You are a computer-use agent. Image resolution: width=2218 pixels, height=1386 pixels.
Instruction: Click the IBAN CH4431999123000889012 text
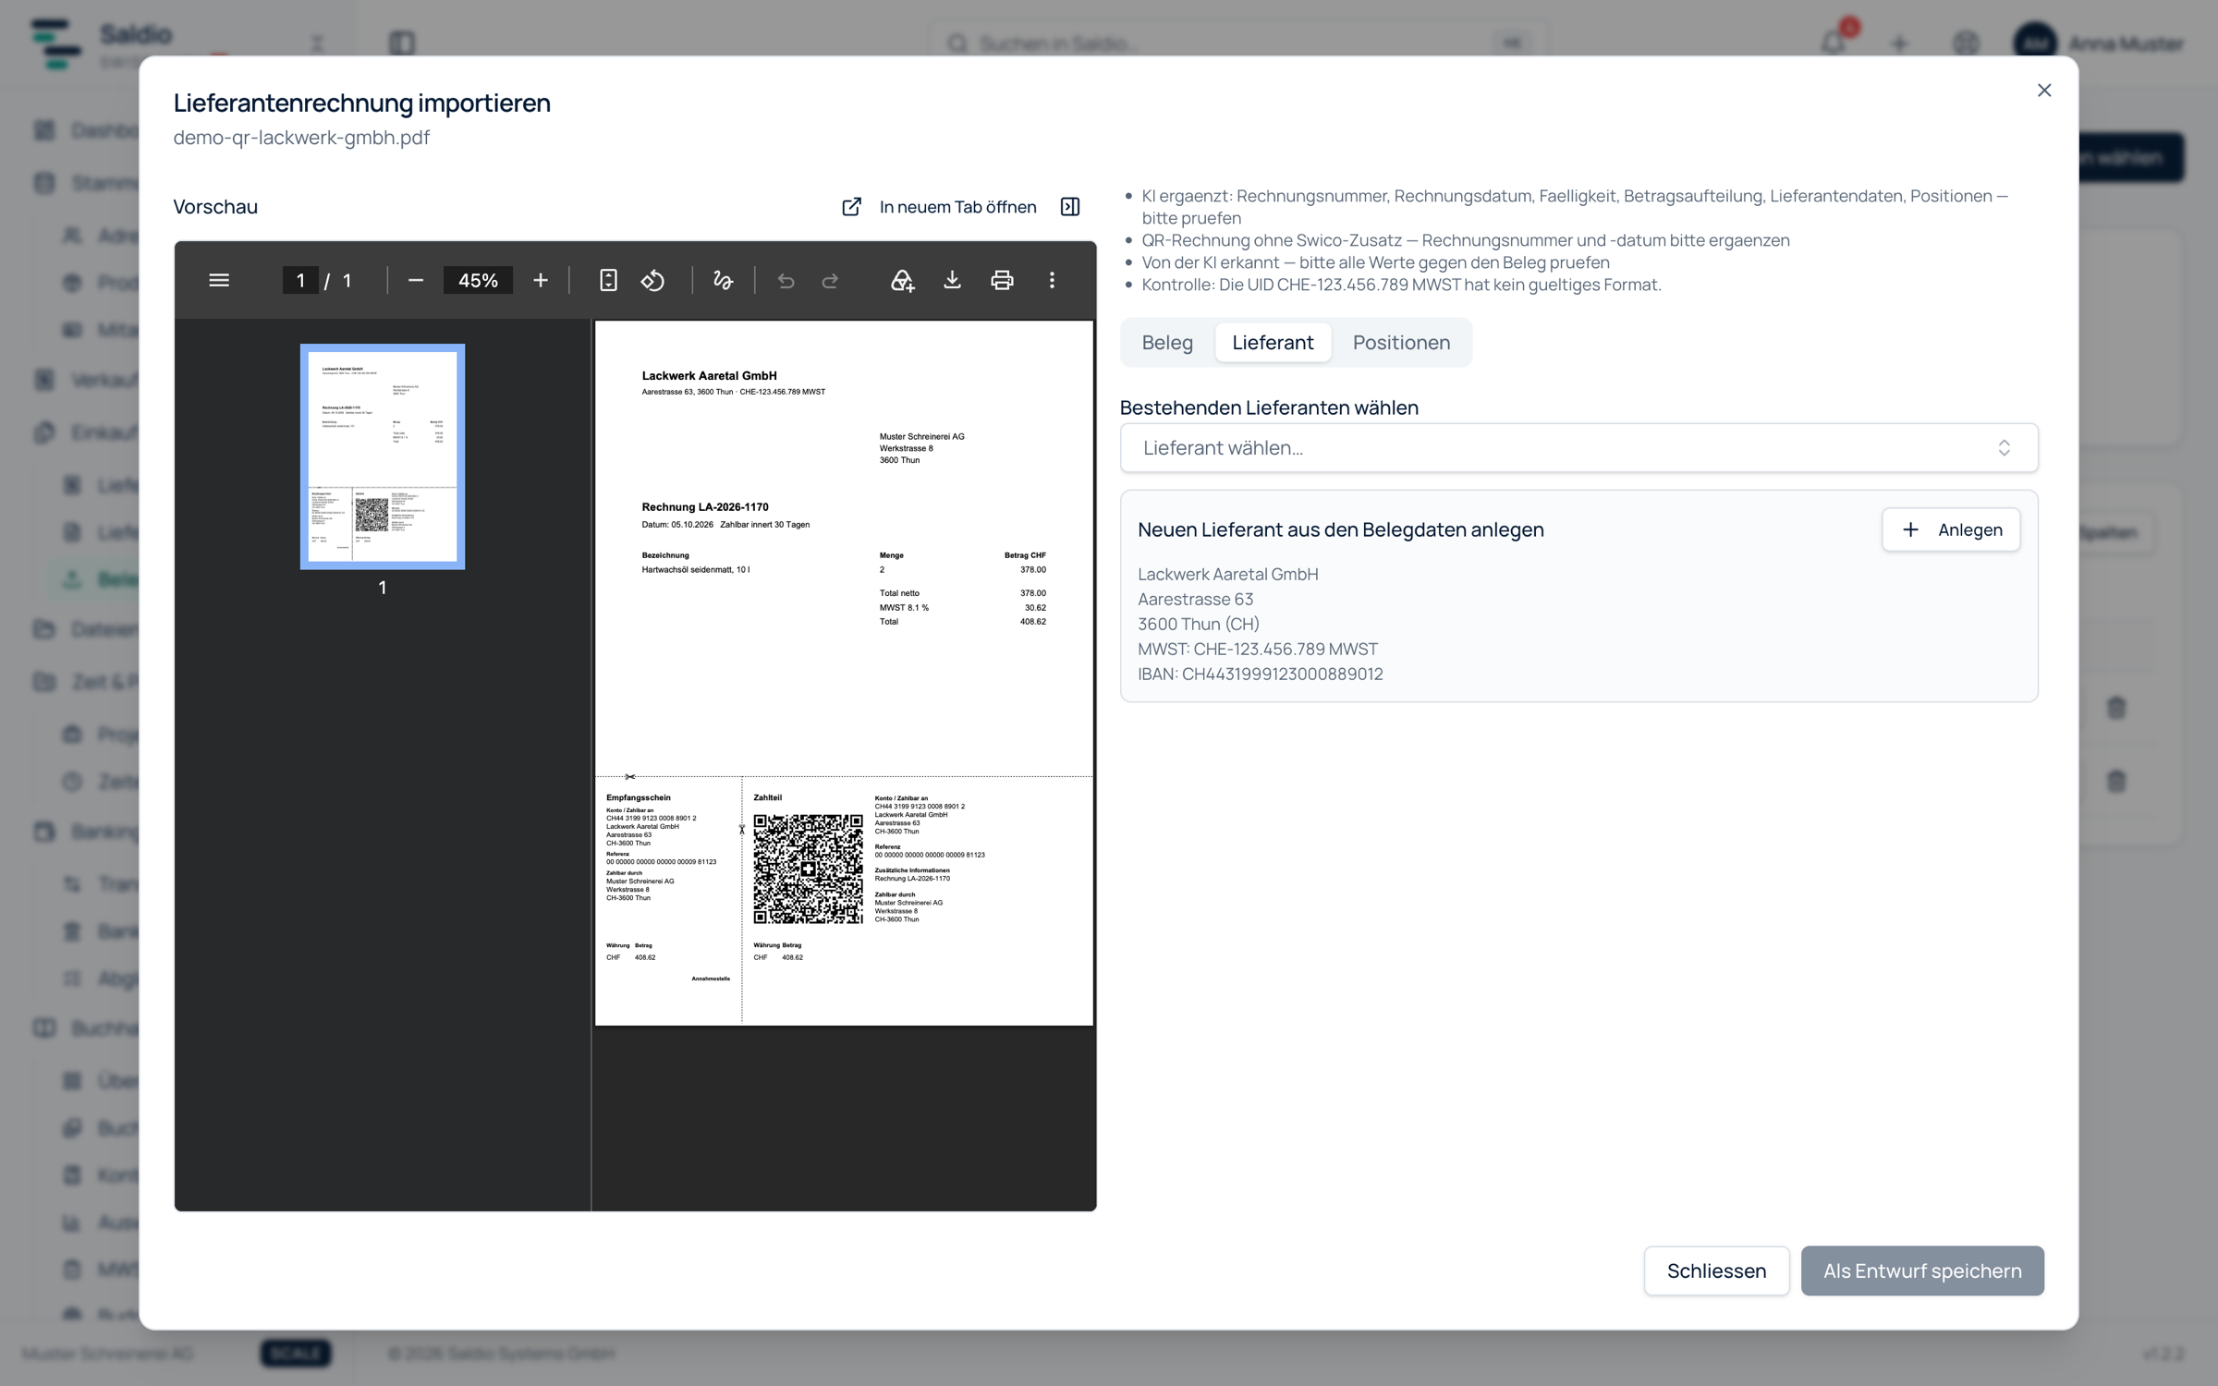coord(1261,674)
